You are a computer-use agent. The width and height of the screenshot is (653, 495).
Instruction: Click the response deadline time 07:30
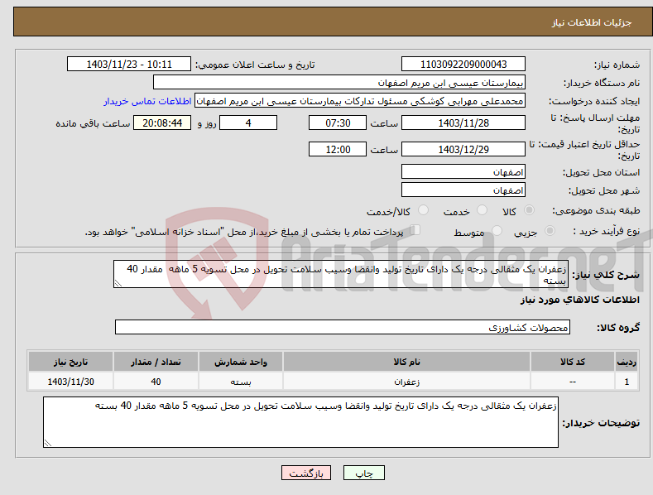pos(338,123)
